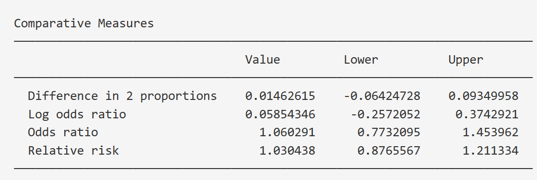Select upper bound 0.3742921
The image size is (537, 180).
point(487,114)
